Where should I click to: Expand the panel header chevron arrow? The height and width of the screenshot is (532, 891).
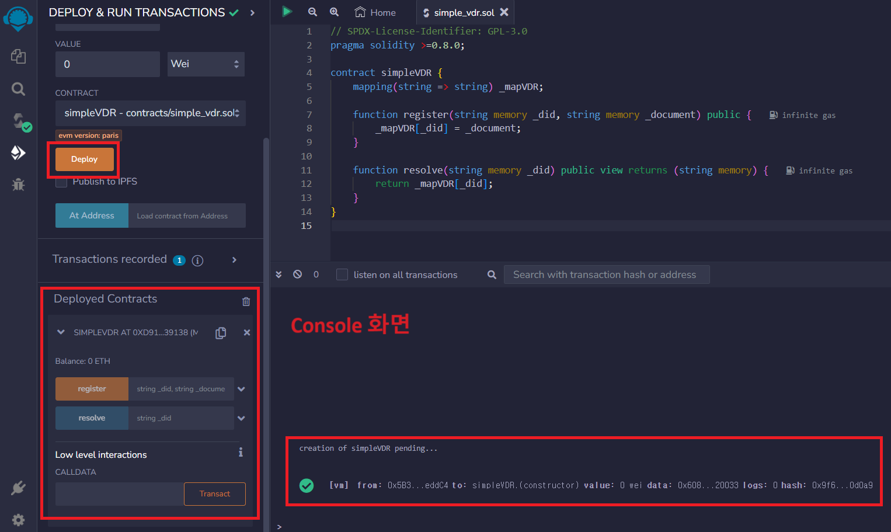pyautogui.click(x=252, y=13)
